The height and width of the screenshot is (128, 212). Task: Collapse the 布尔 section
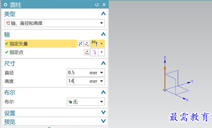point(103,92)
